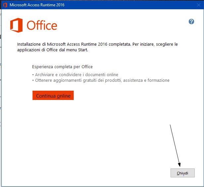
Task: Click the Microsoft Access Runtime 2016 window title
Action: [37, 5]
